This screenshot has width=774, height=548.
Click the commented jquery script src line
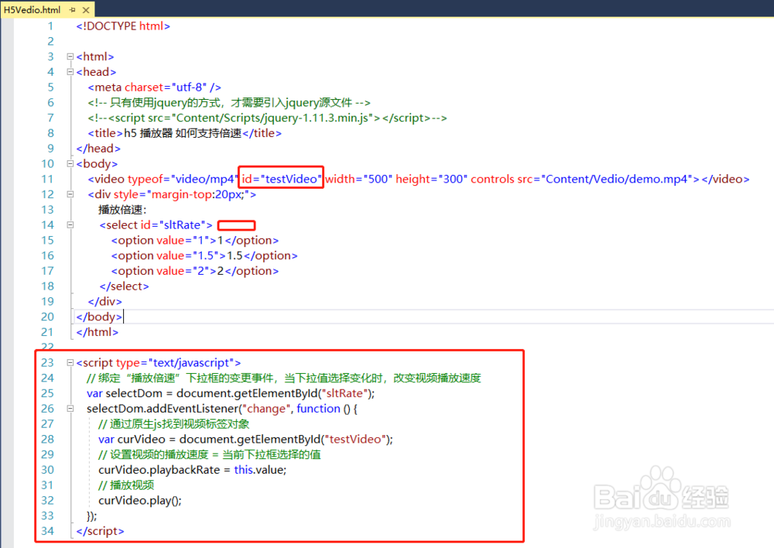[267, 118]
